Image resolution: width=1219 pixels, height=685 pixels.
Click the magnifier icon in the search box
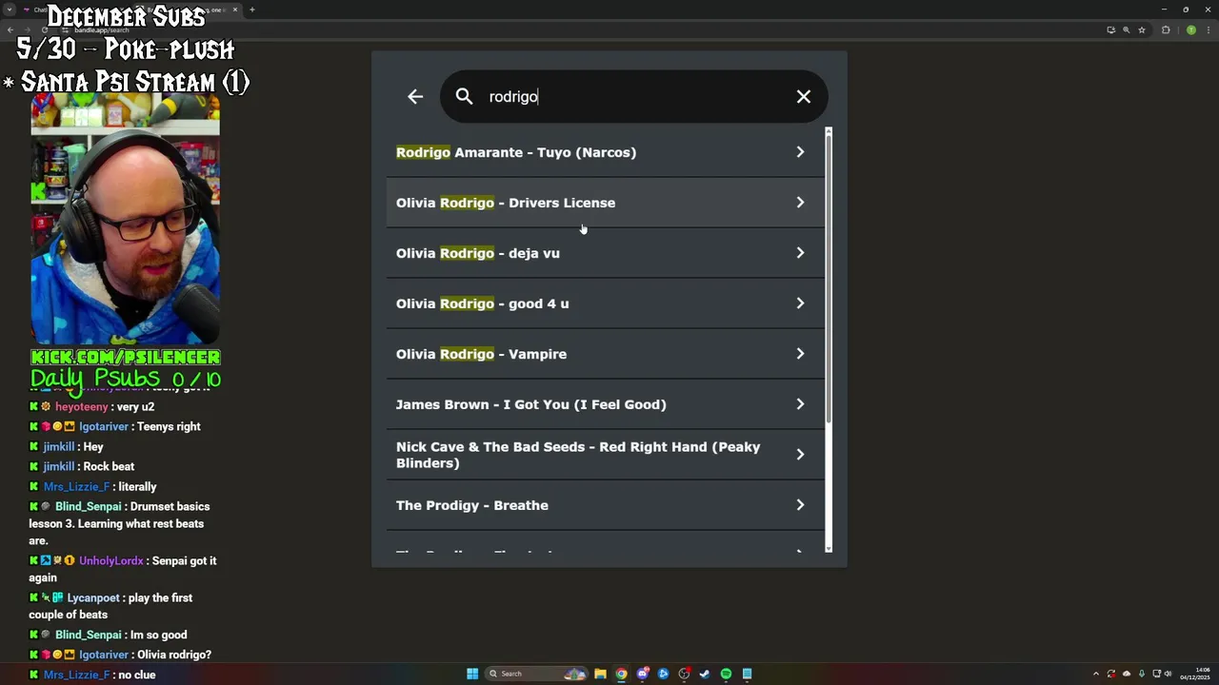(464, 96)
